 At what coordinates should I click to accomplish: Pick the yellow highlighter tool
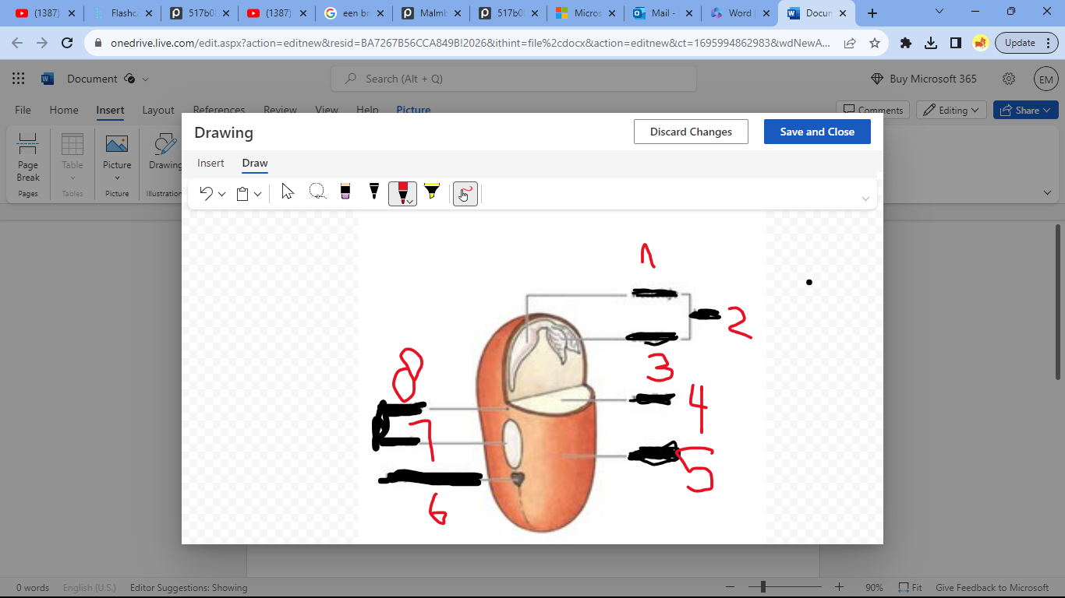click(432, 192)
